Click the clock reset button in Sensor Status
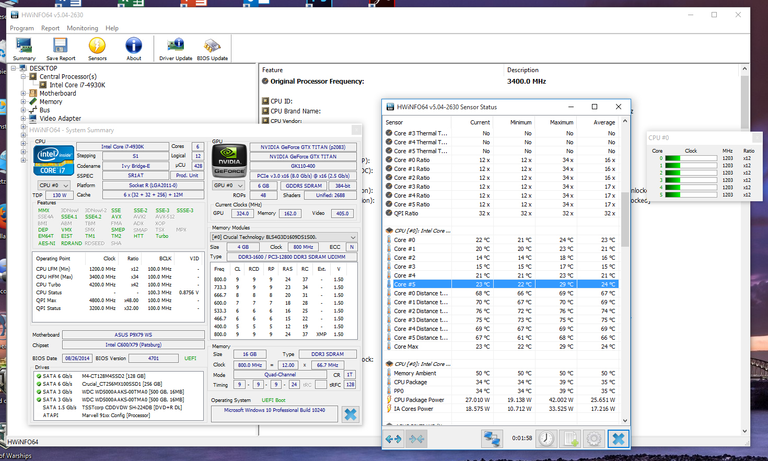 [x=546, y=439]
